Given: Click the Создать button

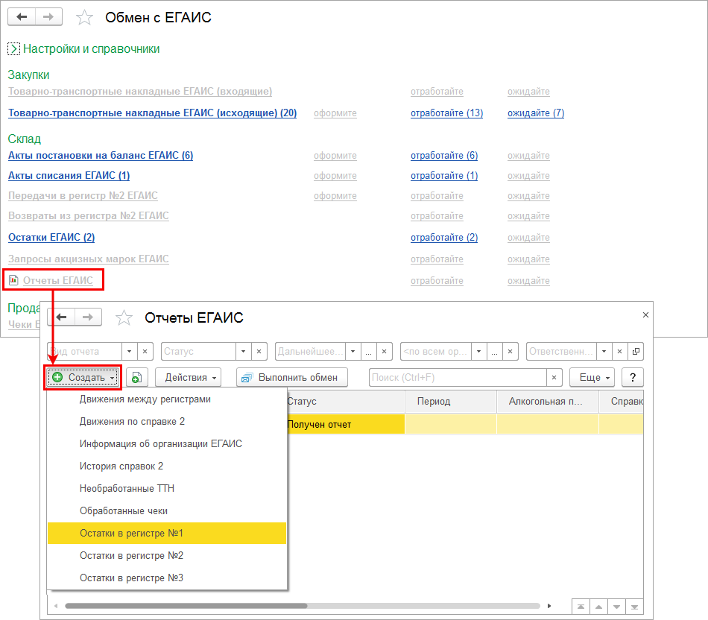Looking at the screenshot, I should click(83, 378).
